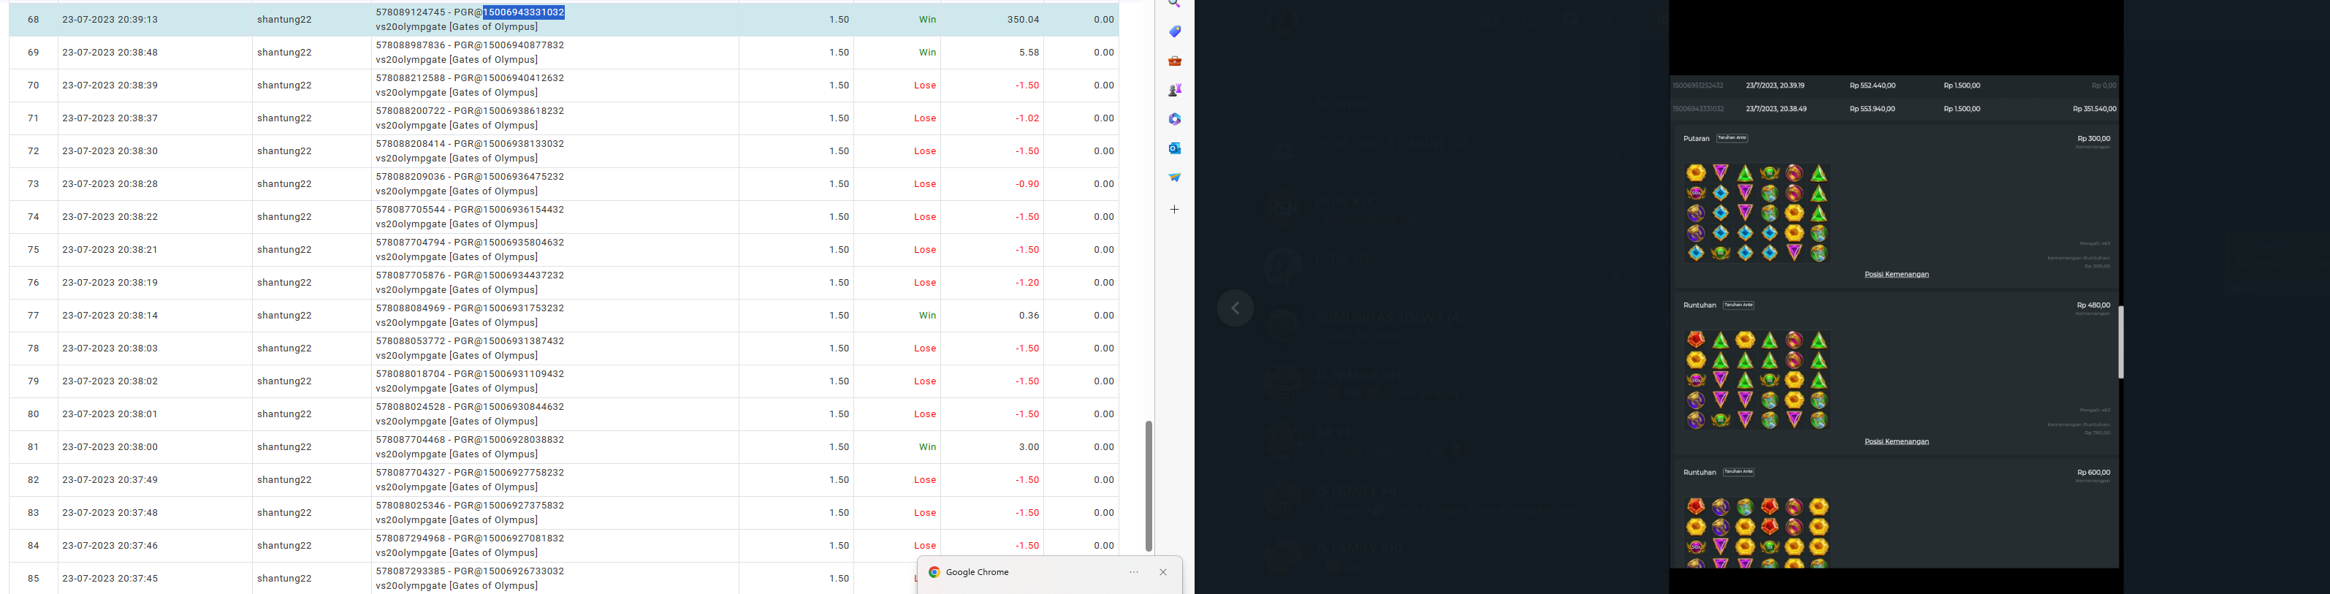Click the 3.00 win amount in row 81
Viewport: 2330px width, 594px height.
point(1029,446)
